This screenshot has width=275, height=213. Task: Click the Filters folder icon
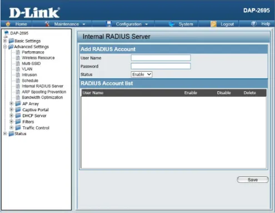[18, 122]
